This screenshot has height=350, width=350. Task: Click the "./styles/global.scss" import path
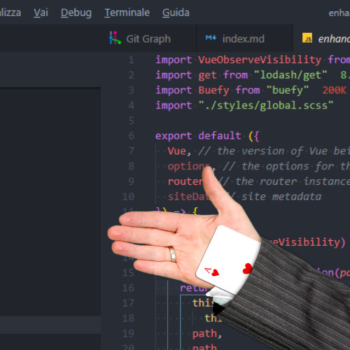click(266, 106)
